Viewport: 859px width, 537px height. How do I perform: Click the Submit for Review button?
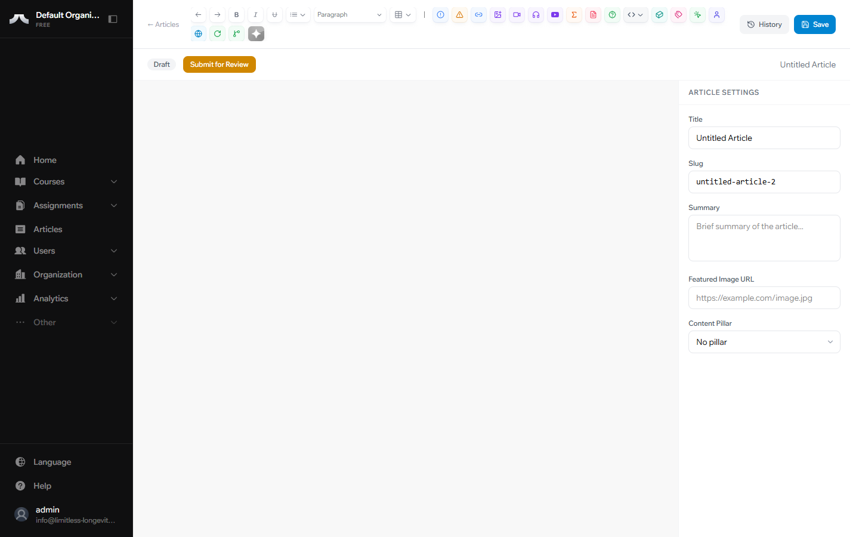tap(219, 64)
